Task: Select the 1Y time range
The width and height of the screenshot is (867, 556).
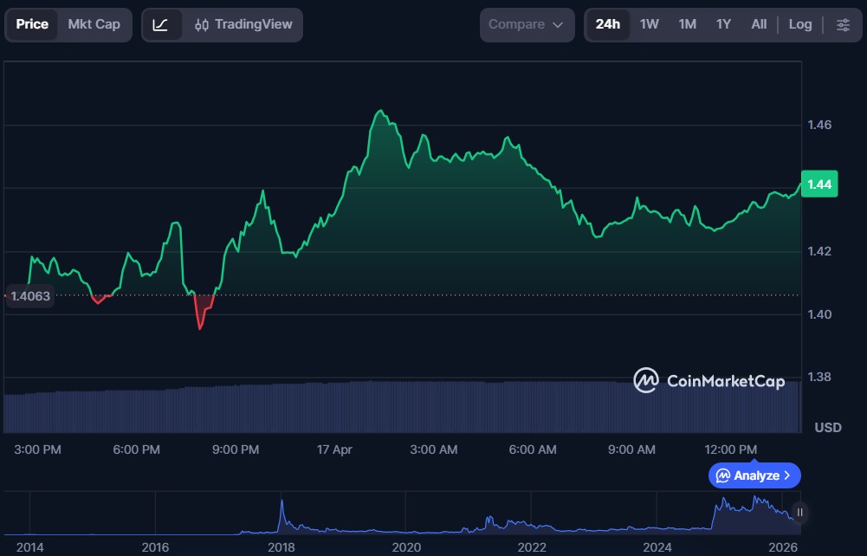Action: tap(723, 24)
